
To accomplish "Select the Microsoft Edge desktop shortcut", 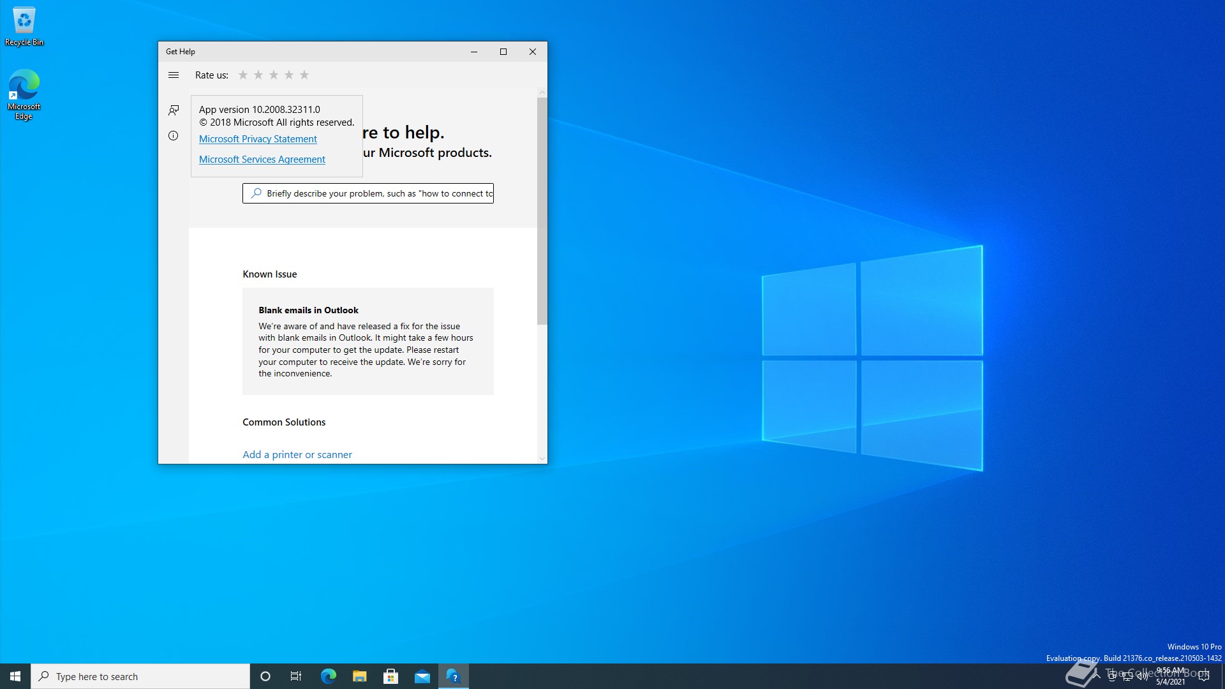I will [24, 94].
